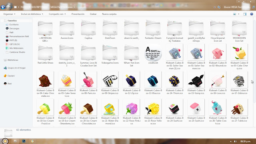Select Red in the navigation pane
The width and height of the screenshot is (256, 144).
pos(10,84)
